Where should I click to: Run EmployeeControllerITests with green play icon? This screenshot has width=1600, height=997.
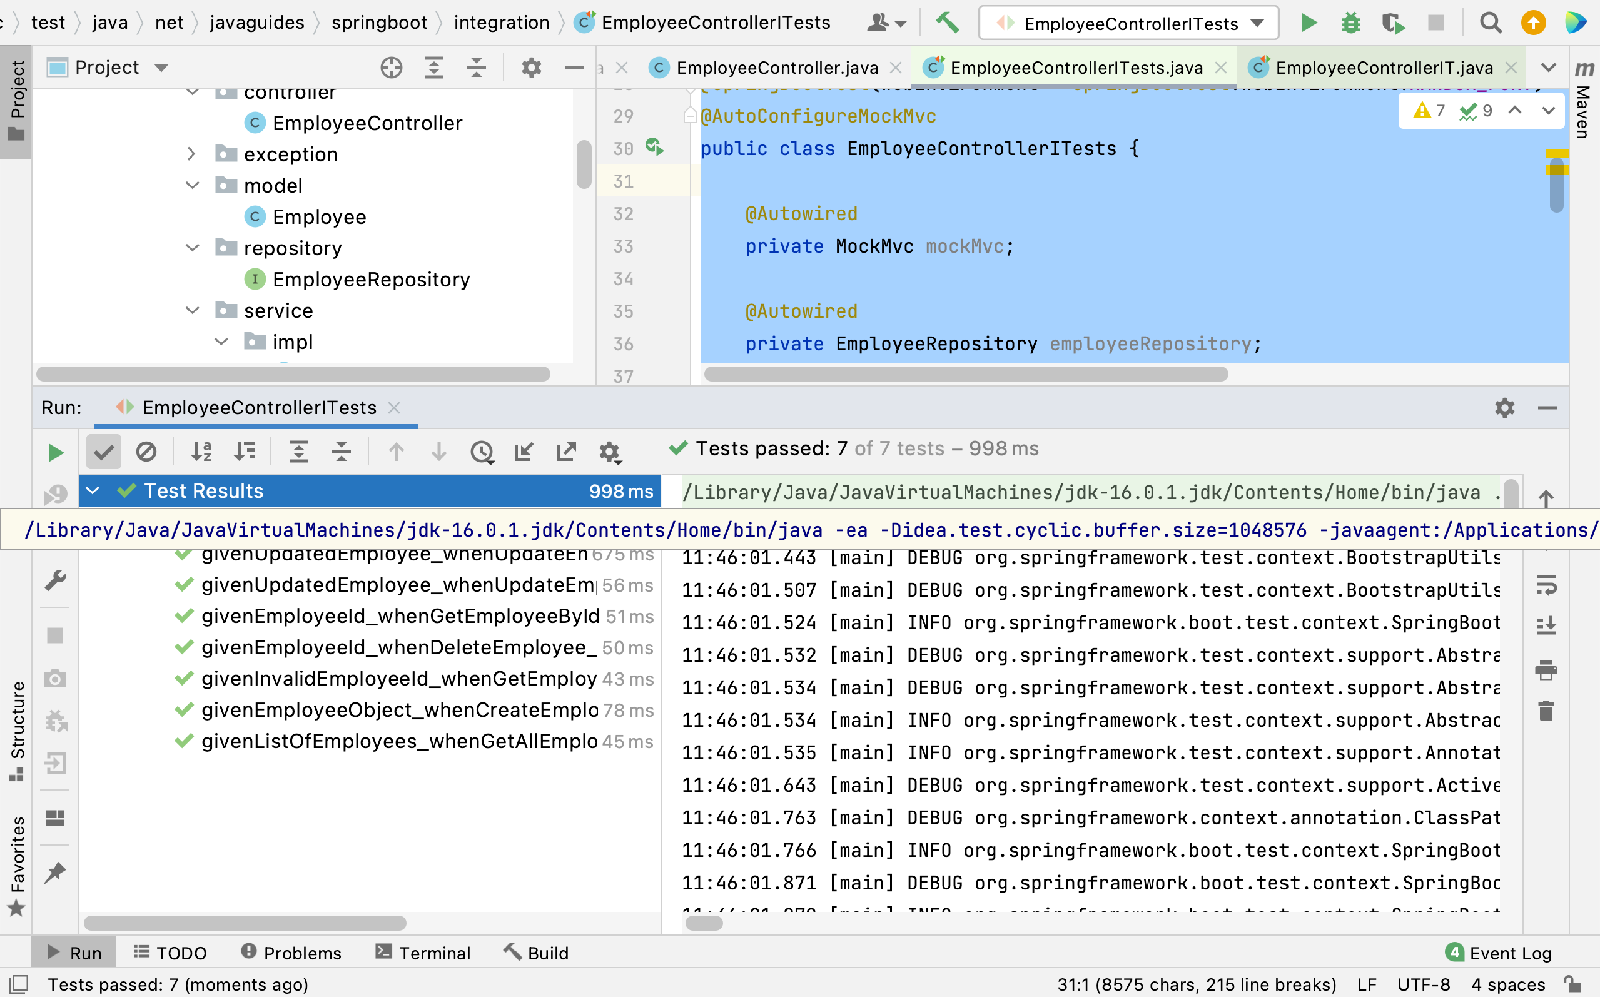[1309, 23]
